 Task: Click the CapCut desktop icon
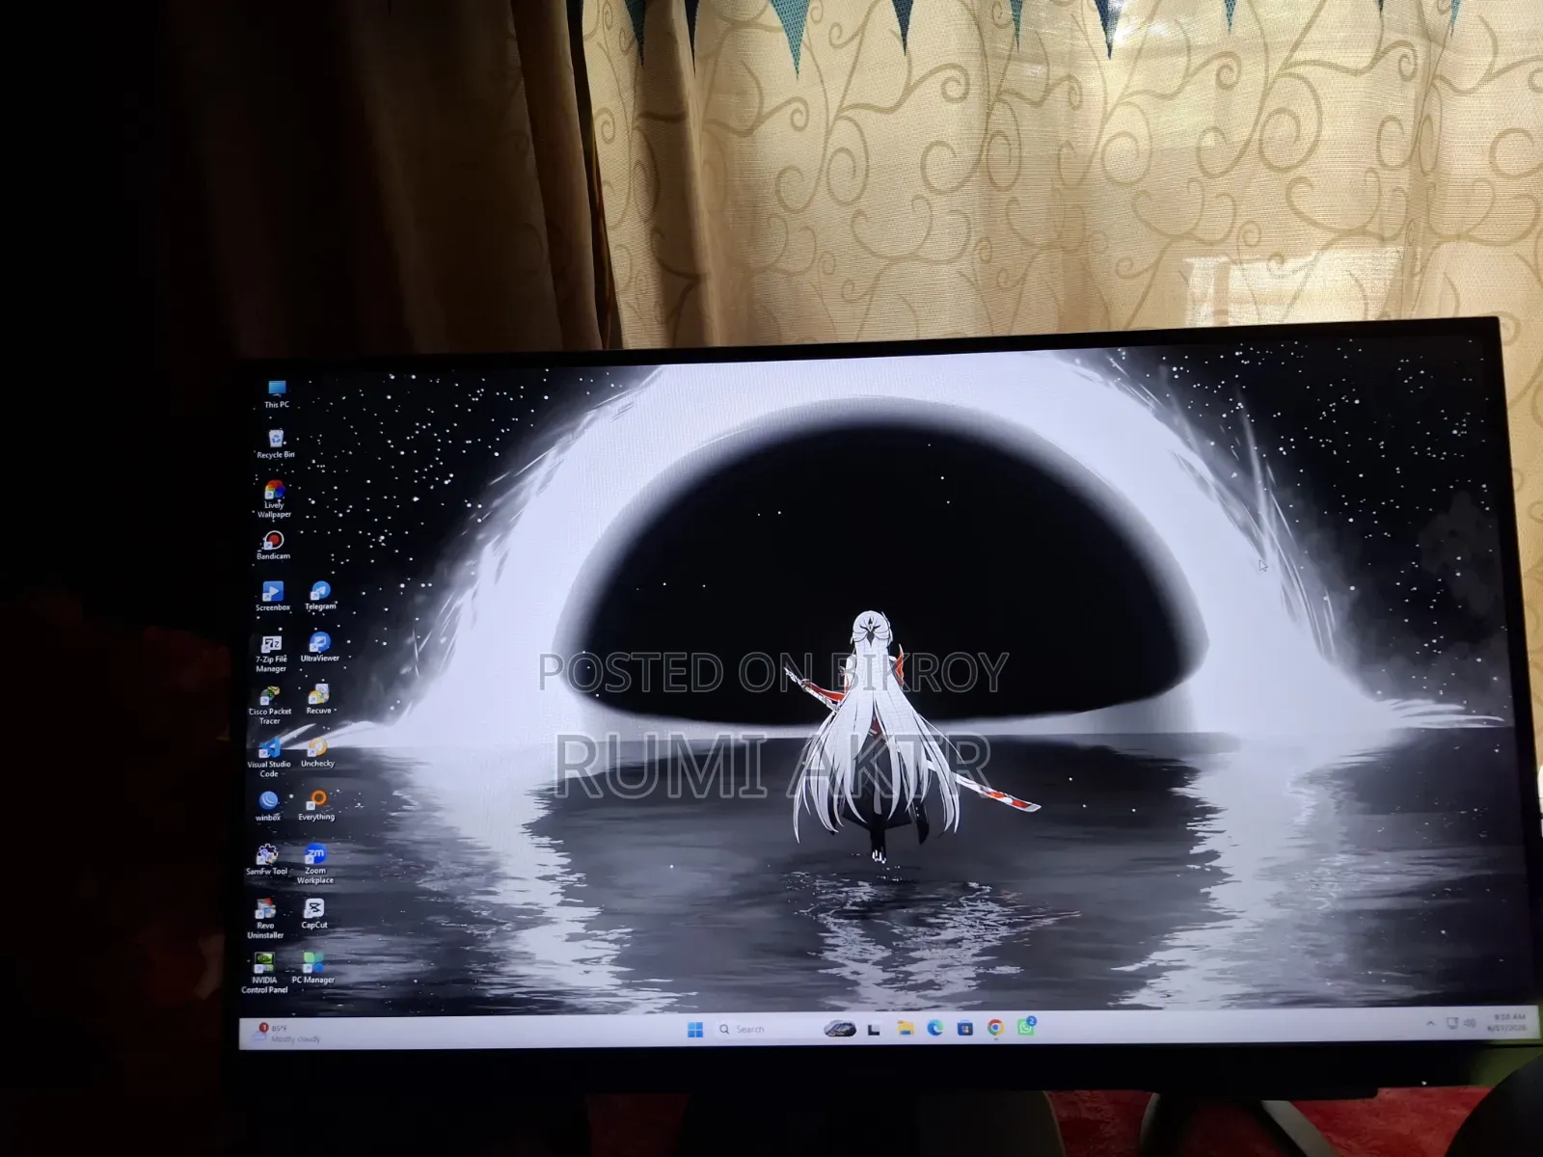(314, 913)
